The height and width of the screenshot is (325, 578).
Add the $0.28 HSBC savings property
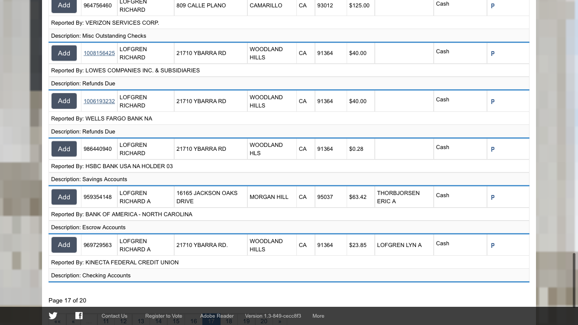[64, 149]
